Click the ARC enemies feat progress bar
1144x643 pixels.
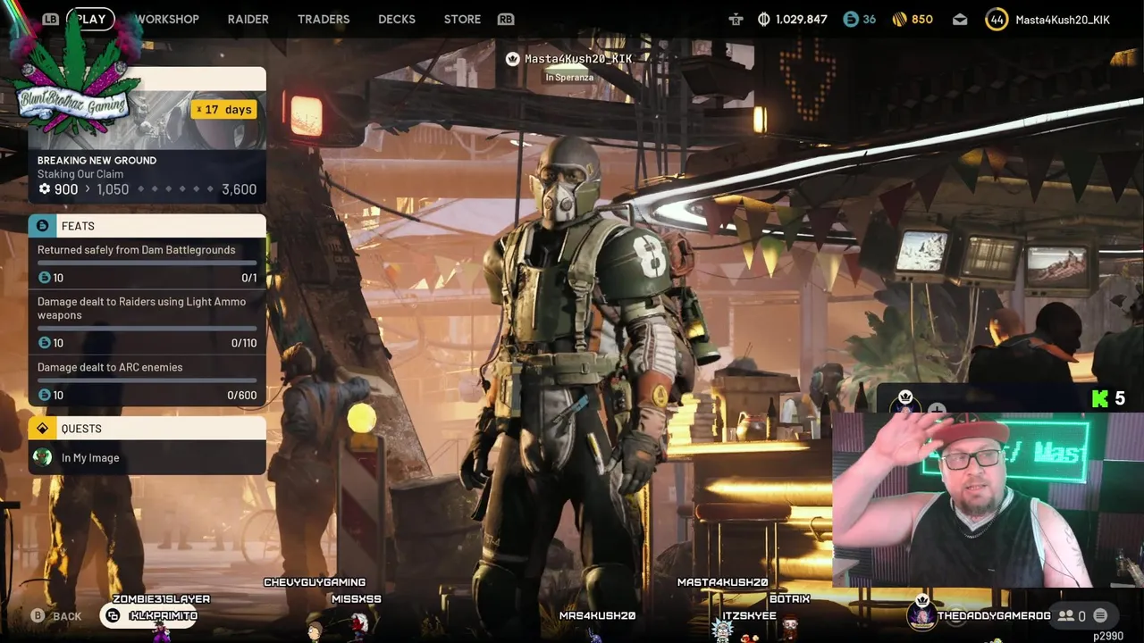[x=147, y=380]
